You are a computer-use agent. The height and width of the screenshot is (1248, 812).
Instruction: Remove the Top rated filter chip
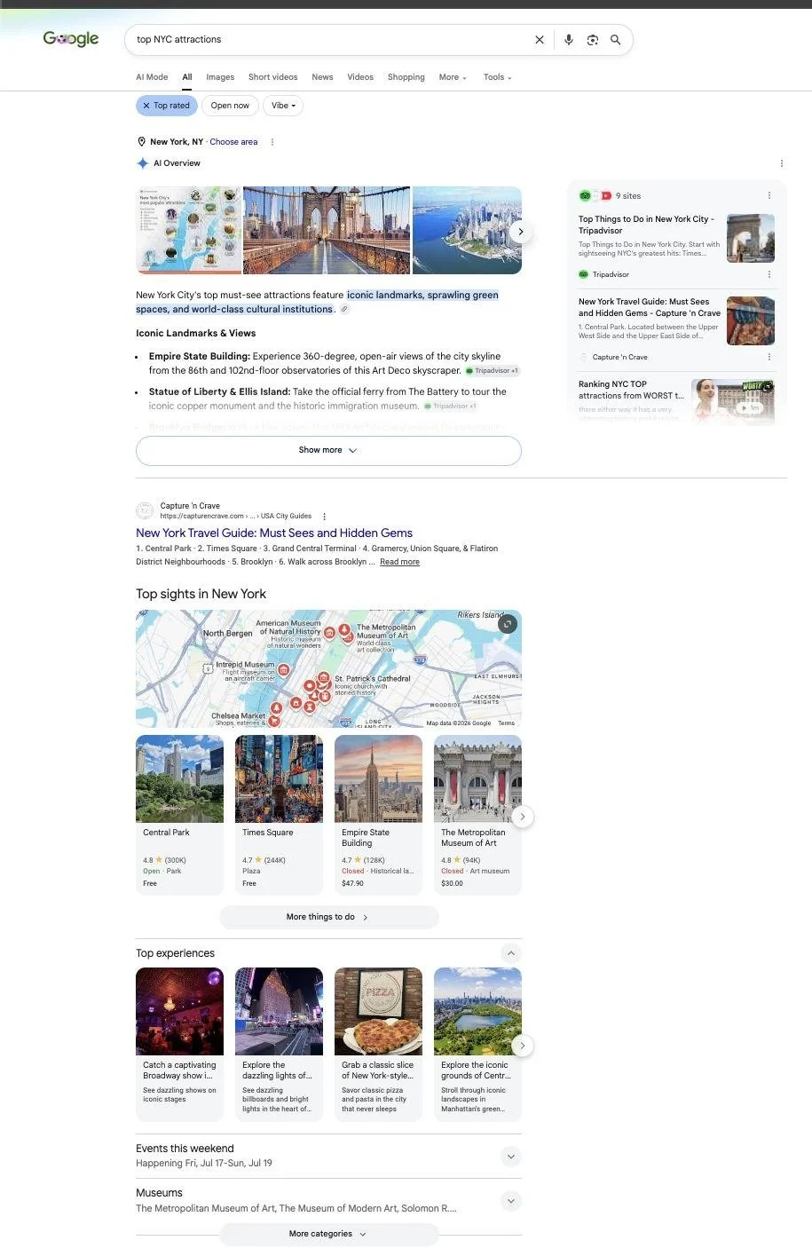[x=167, y=106]
